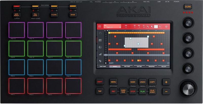The image size is (203, 104).
Task: Open the settings gear on the touchscreen
Action: [166, 27]
